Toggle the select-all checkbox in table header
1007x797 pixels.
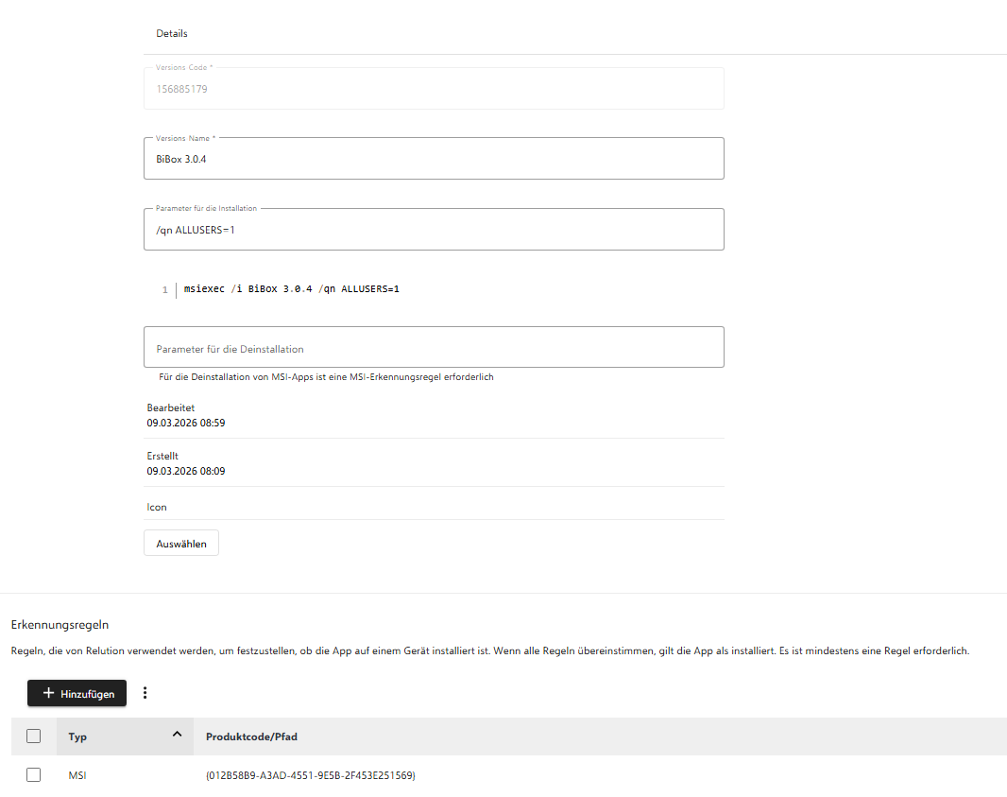34,736
